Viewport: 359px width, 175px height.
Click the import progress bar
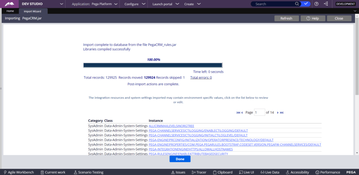(153, 65)
